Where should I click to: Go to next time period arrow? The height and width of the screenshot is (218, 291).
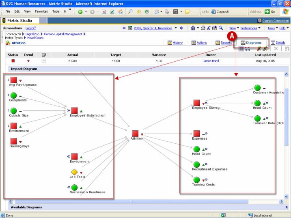click(181, 28)
